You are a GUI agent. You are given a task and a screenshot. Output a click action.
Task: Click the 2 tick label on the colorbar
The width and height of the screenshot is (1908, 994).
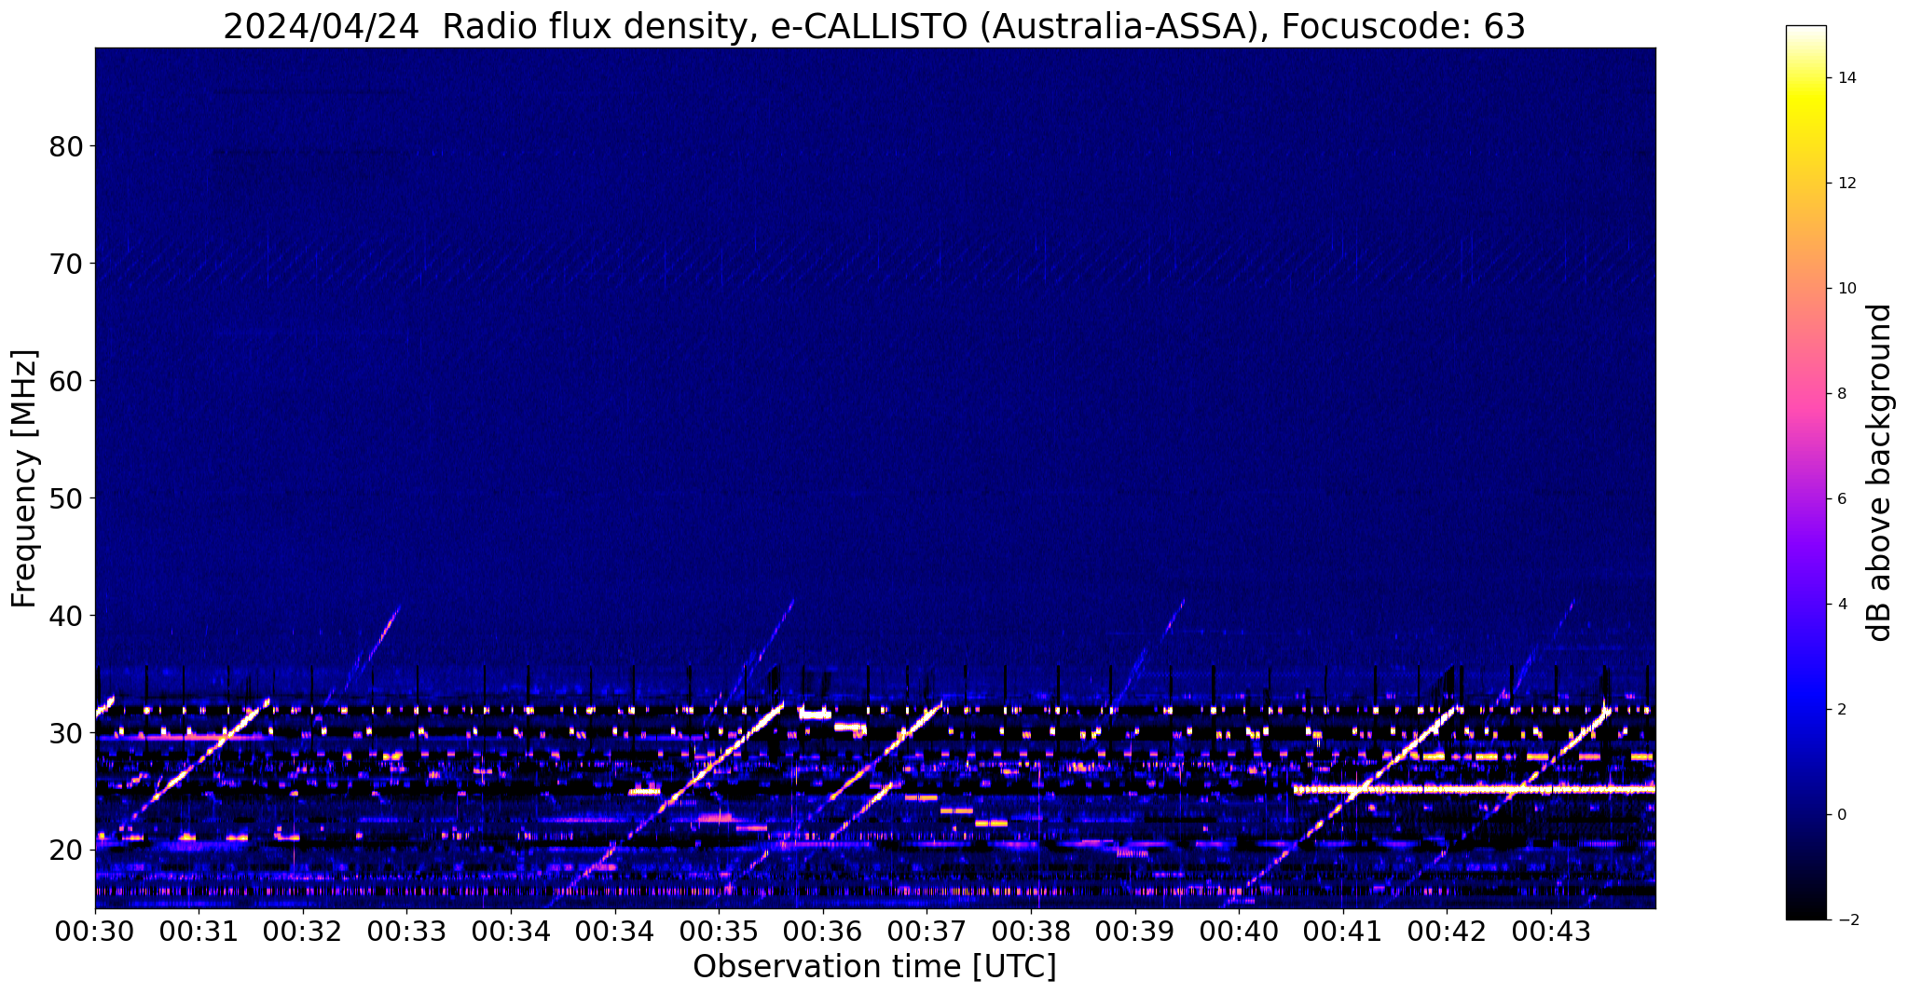click(x=1841, y=710)
